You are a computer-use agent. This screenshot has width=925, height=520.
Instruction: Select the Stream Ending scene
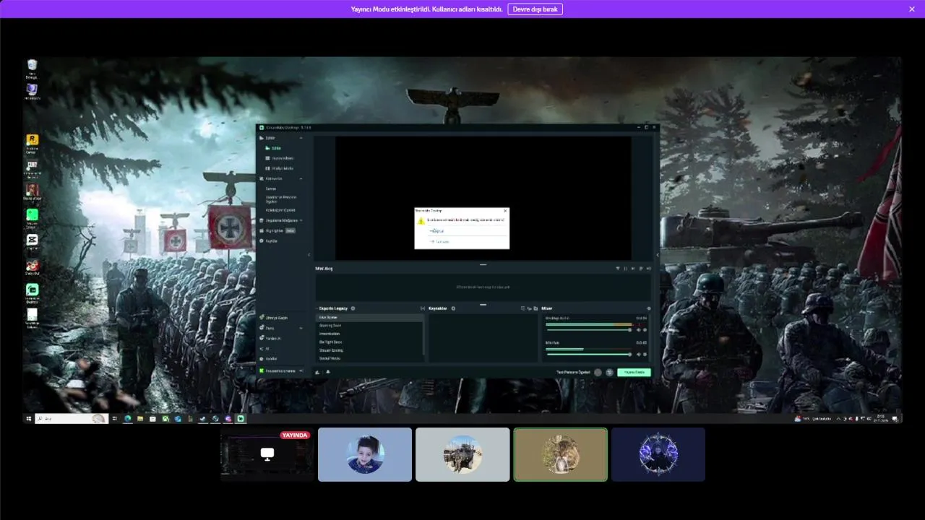[x=370, y=350]
